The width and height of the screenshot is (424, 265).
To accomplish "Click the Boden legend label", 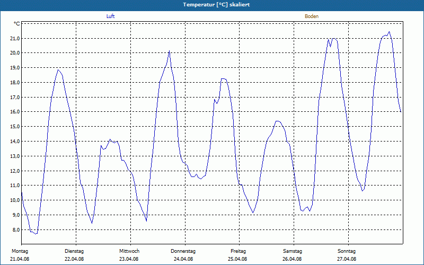I will click(x=312, y=16).
